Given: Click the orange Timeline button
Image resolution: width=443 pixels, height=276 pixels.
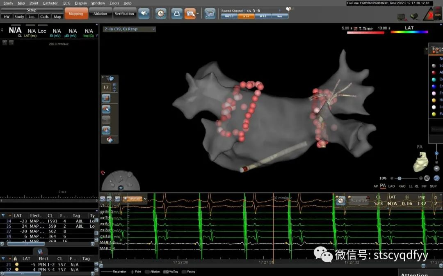Looking at the screenshot, I should (x=133, y=199).
